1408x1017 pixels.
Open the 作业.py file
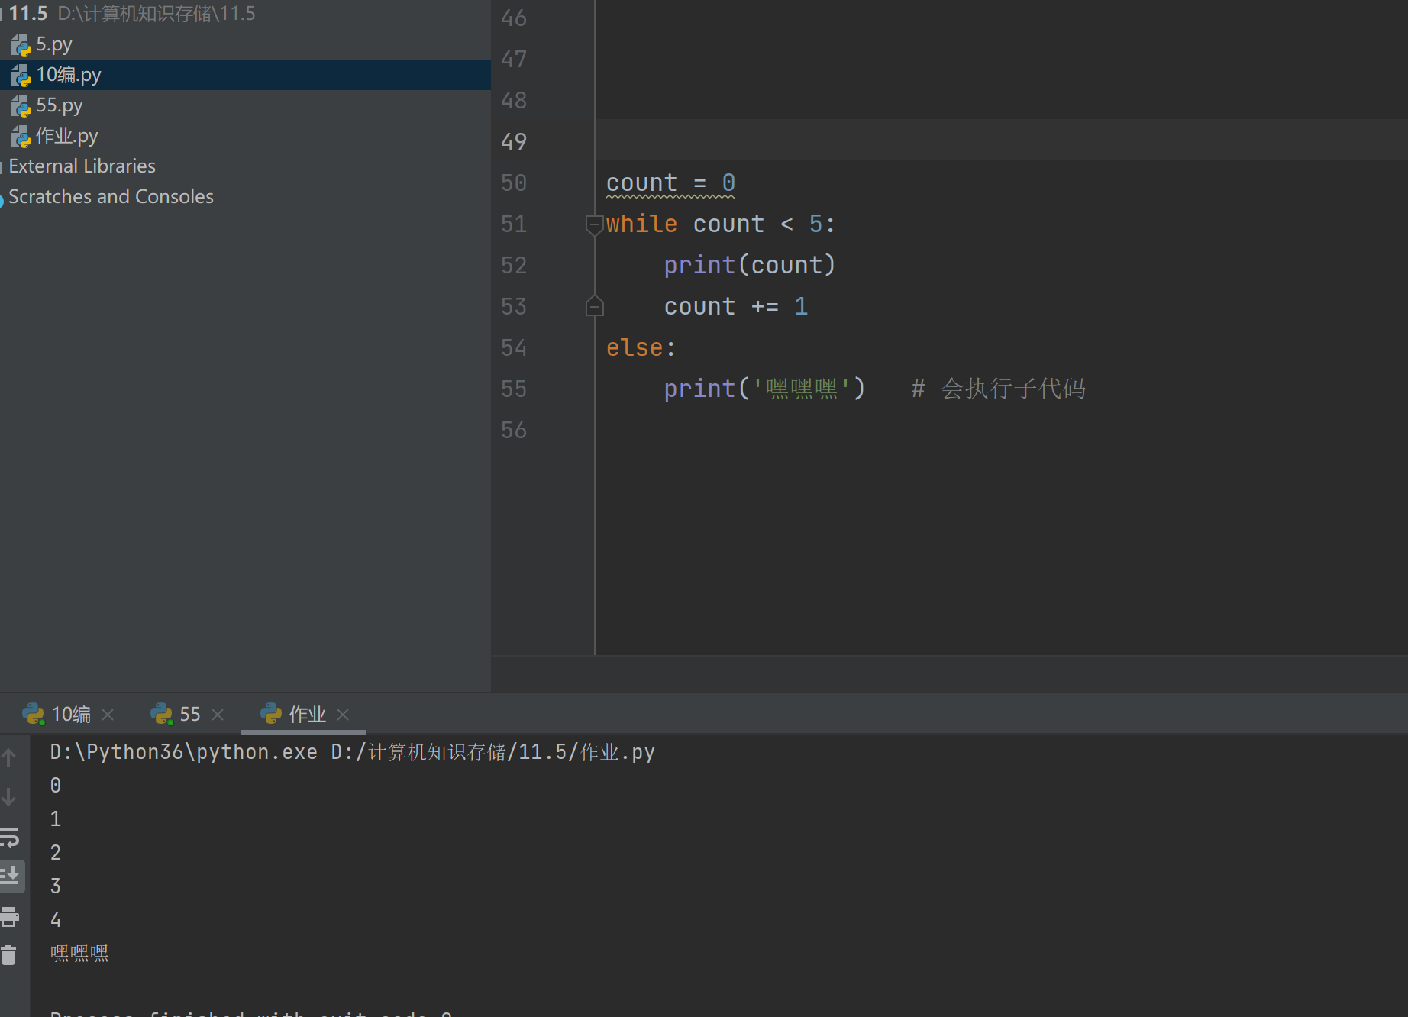(66, 136)
